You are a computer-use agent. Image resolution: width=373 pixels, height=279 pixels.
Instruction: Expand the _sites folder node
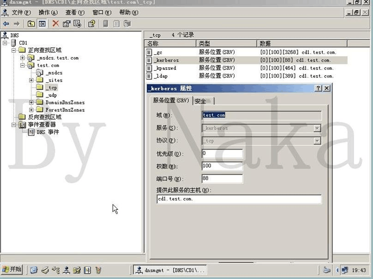pyautogui.click(x=31, y=80)
